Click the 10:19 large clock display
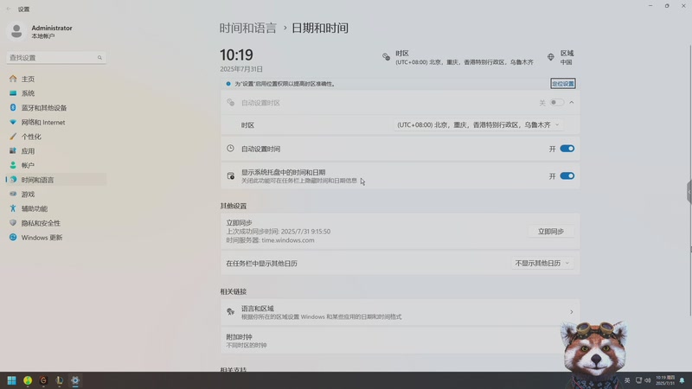 [x=236, y=55]
